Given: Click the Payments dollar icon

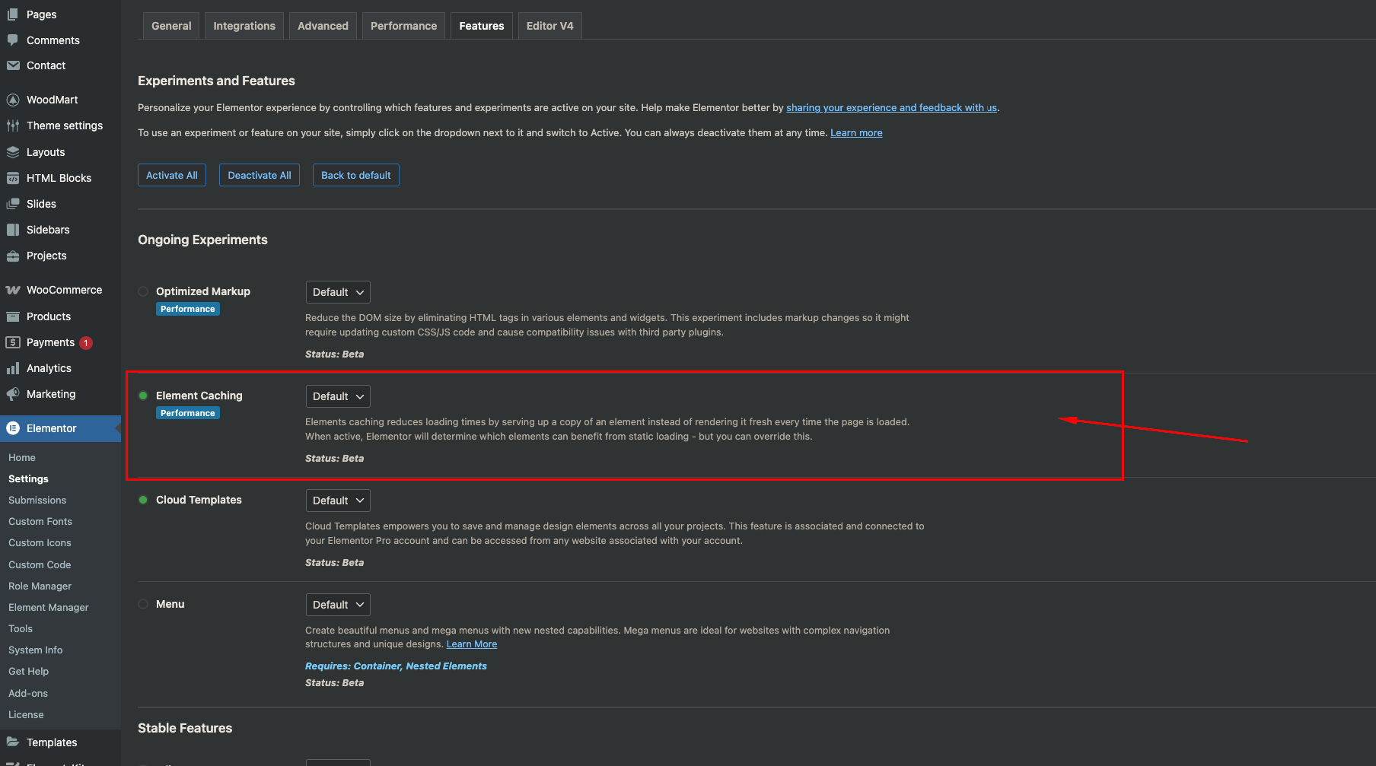Looking at the screenshot, I should pos(13,342).
